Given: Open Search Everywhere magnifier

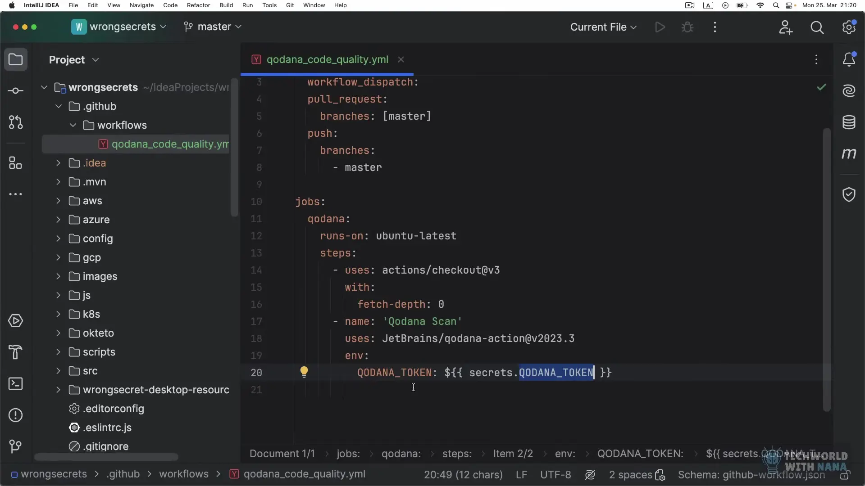Looking at the screenshot, I should pyautogui.click(x=817, y=27).
